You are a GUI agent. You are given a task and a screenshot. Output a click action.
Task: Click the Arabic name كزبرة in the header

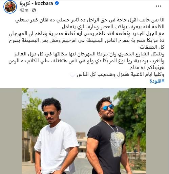(25, 3)
